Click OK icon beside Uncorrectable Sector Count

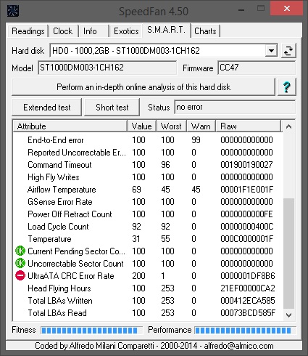20,263
